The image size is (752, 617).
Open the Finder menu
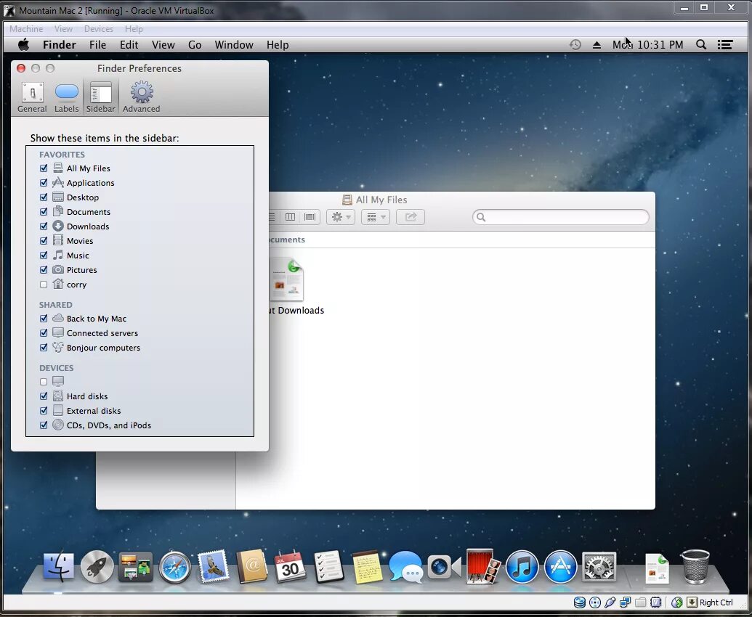pos(60,44)
